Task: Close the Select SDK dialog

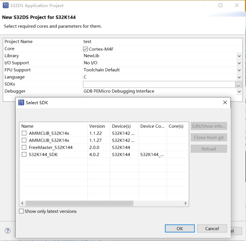Action: pyautogui.click(x=225, y=102)
